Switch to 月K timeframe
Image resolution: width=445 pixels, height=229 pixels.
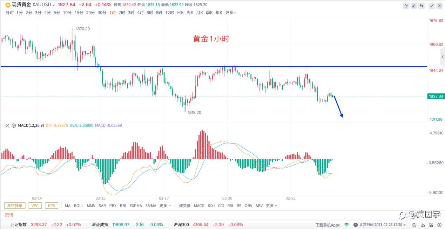[200, 13]
